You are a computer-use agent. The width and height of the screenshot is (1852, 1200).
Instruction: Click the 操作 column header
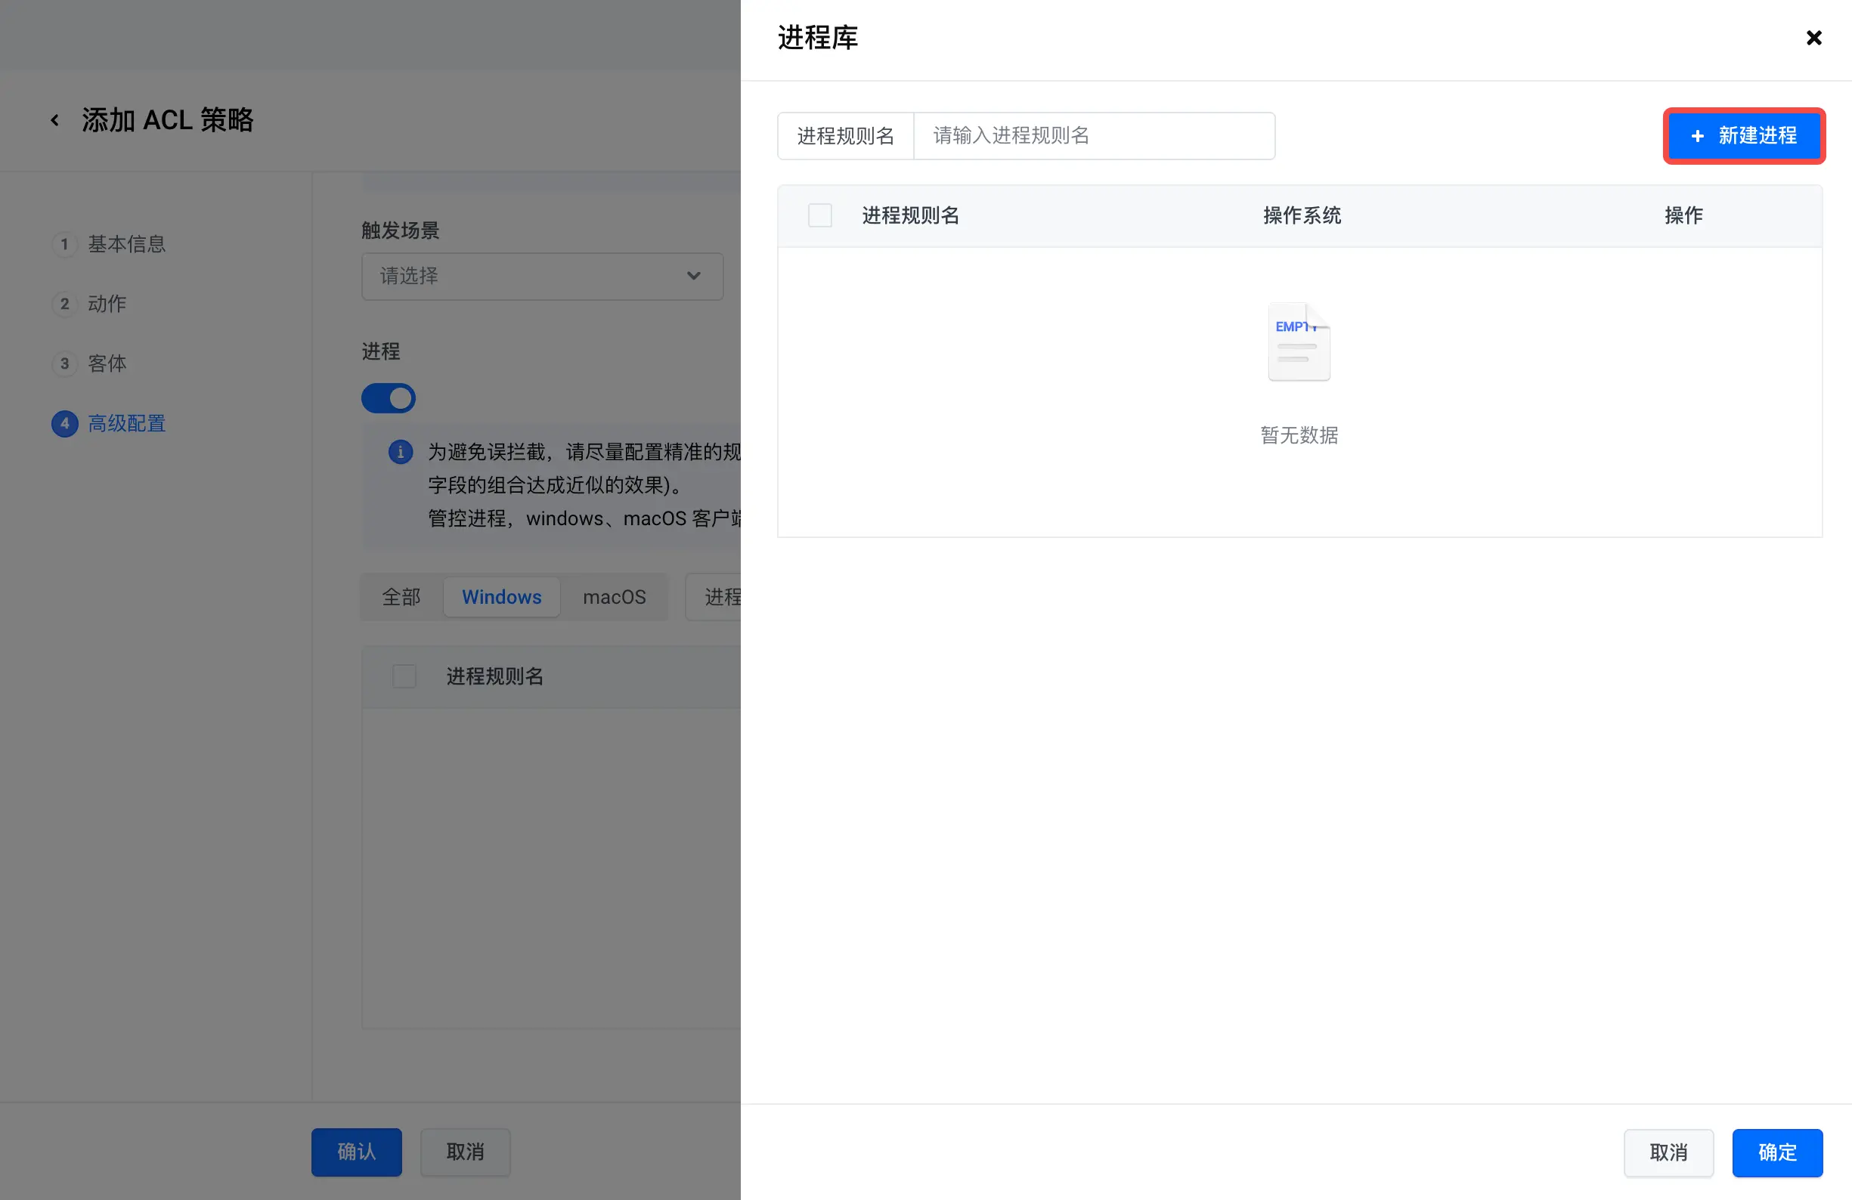pyautogui.click(x=1684, y=215)
